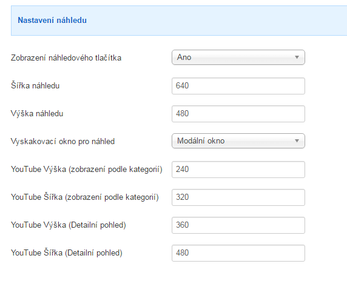Open the 'Ano' preview button dropdown
Viewport: 347px width, 284px height.
point(238,58)
